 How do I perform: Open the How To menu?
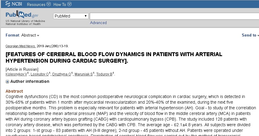[62, 4]
